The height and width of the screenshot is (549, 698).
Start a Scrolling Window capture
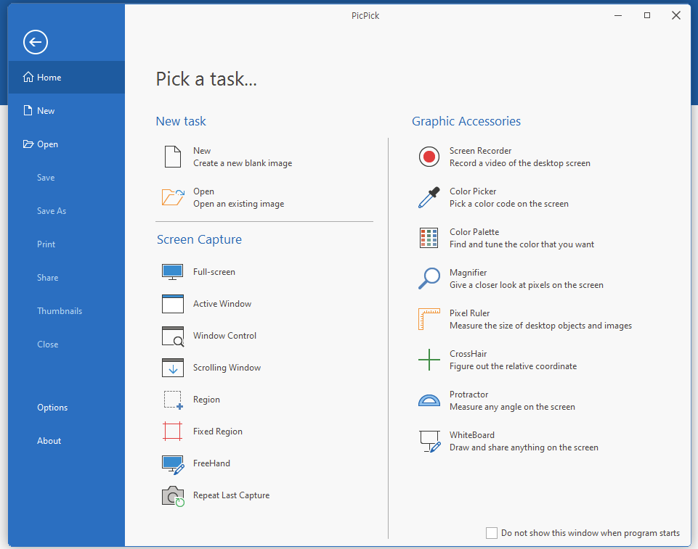[x=226, y=368]
